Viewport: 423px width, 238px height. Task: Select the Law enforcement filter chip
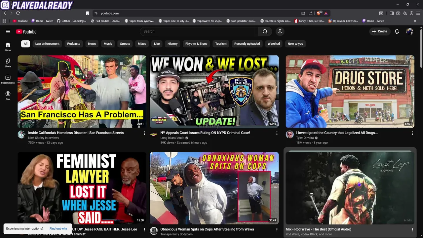pos(47,44)
